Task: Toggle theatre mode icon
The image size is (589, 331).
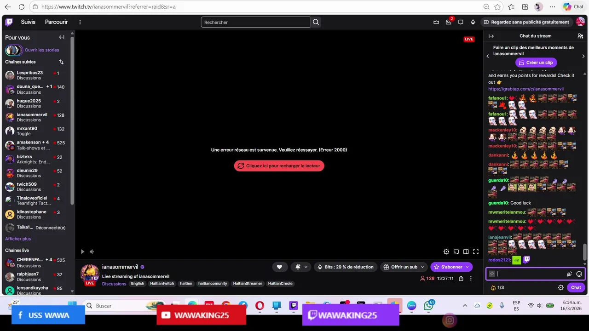Action: coord(466,251)
